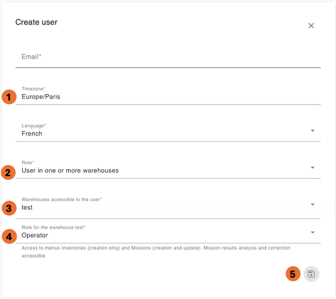
Task: Open the Role dropdown arrow
Action: coord(313,168)
